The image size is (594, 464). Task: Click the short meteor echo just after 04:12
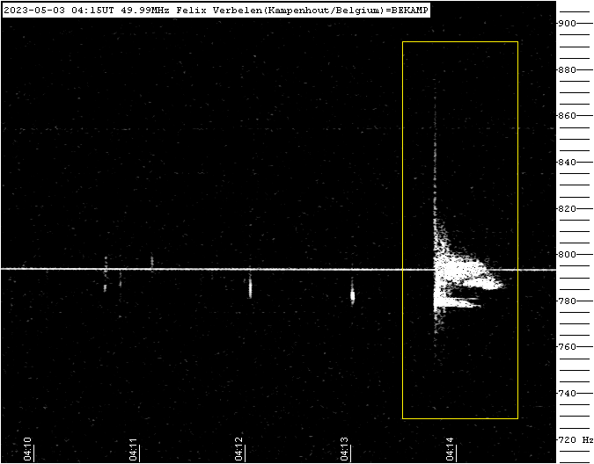click(250, 287)
